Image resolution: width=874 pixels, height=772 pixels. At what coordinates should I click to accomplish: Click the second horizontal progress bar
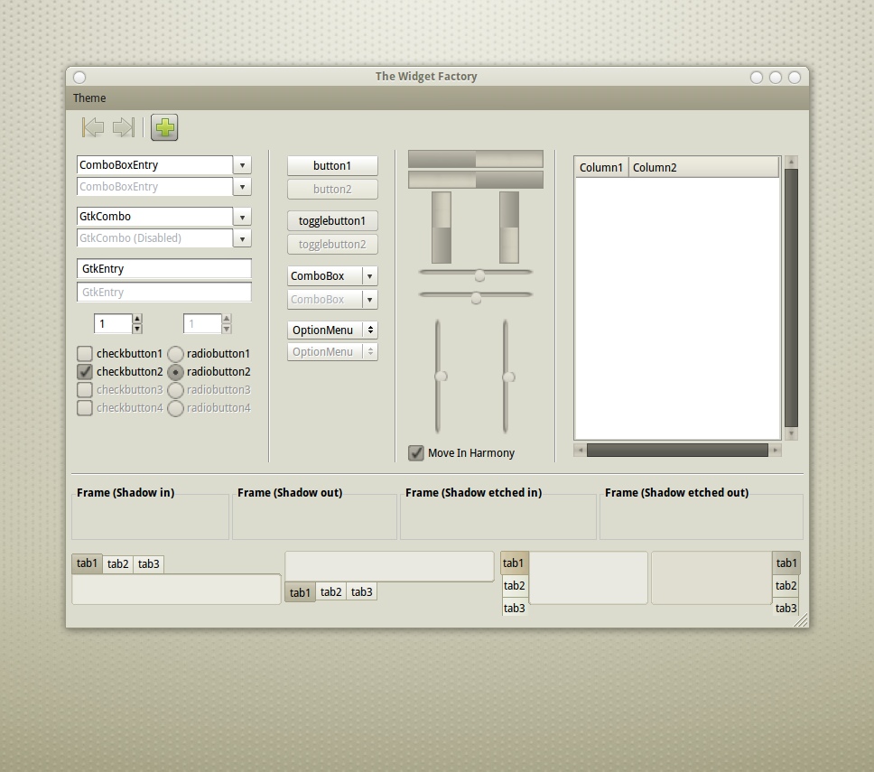tap(476, 180)
